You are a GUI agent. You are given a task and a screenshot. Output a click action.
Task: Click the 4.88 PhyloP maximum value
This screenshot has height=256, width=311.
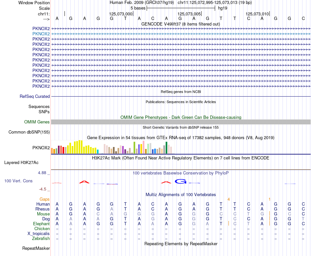pos(42,173)
